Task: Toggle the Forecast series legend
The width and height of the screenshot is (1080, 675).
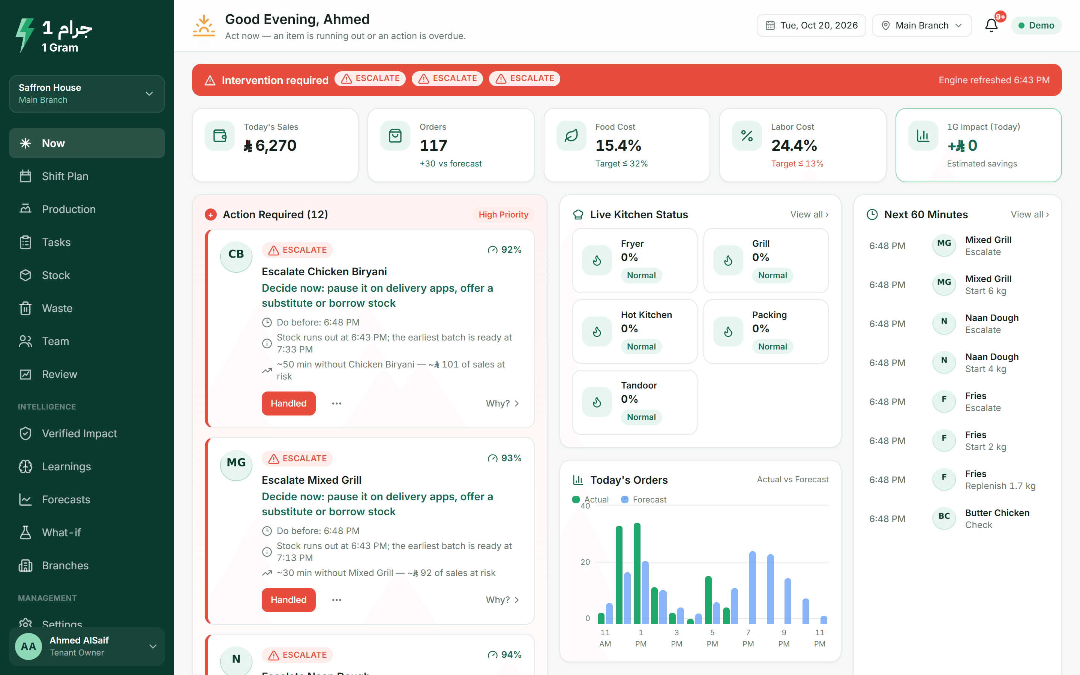Action: click(x=643, y=499)
